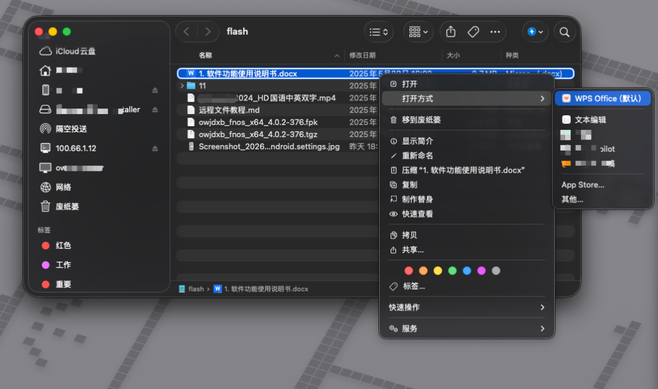The image size is (658, 389).
Task: Apply the yellow tag color dot
Action: [437, 271]
